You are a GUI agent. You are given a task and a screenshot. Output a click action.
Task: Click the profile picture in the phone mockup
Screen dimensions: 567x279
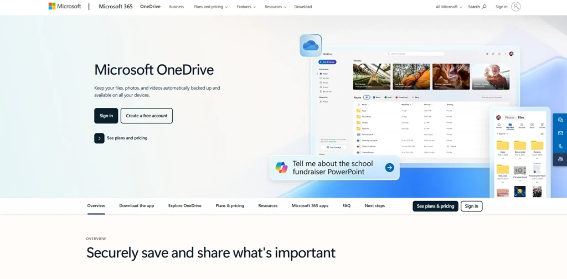pos(498,117)
